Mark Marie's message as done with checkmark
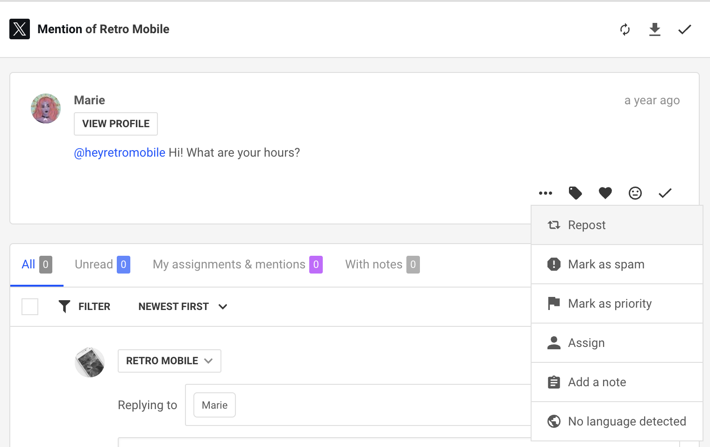 click(x=665, y=193)
